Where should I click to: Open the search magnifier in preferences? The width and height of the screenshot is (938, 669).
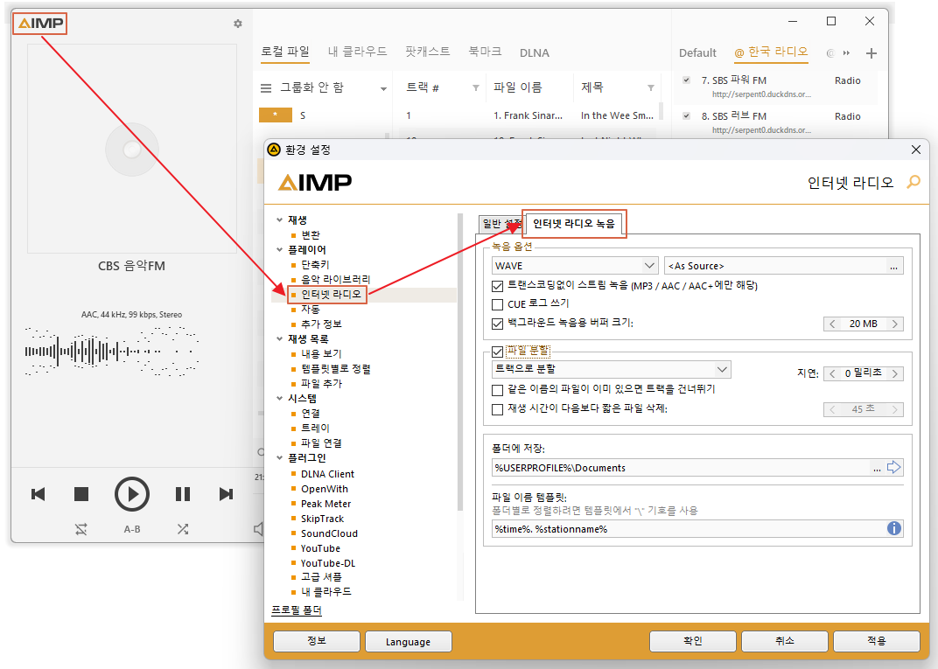click(913, 182)
